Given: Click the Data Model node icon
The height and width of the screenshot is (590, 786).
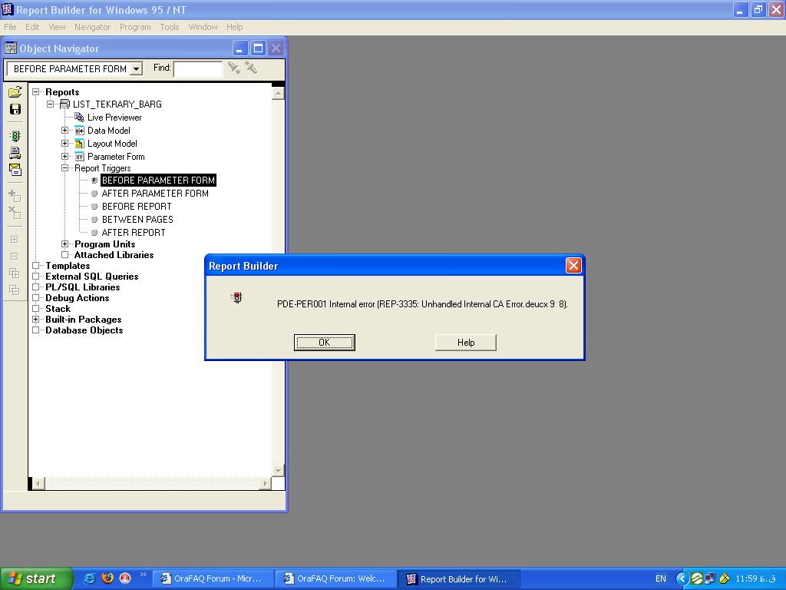Looking at the screenshot, I should point(79,131).
